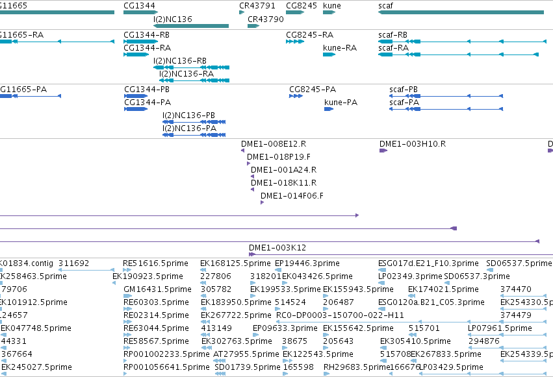Click EST EK155642.5prime
Image resolution: width=553 pixels, height=377 pixels.
click(x=326, y=335)
